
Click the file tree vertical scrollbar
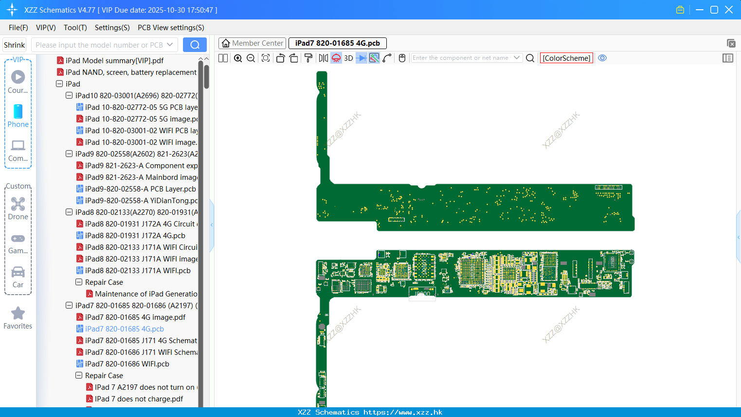click(206, 77)
